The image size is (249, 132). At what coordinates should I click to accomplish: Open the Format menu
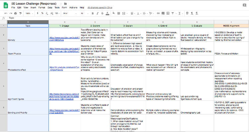[x=42, y=7]
